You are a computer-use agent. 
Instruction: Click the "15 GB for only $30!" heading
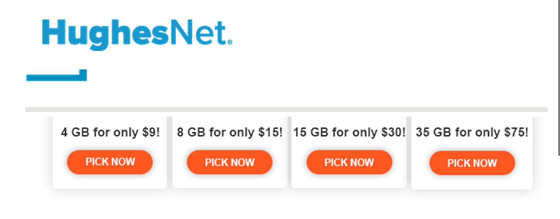pos(349,133)
